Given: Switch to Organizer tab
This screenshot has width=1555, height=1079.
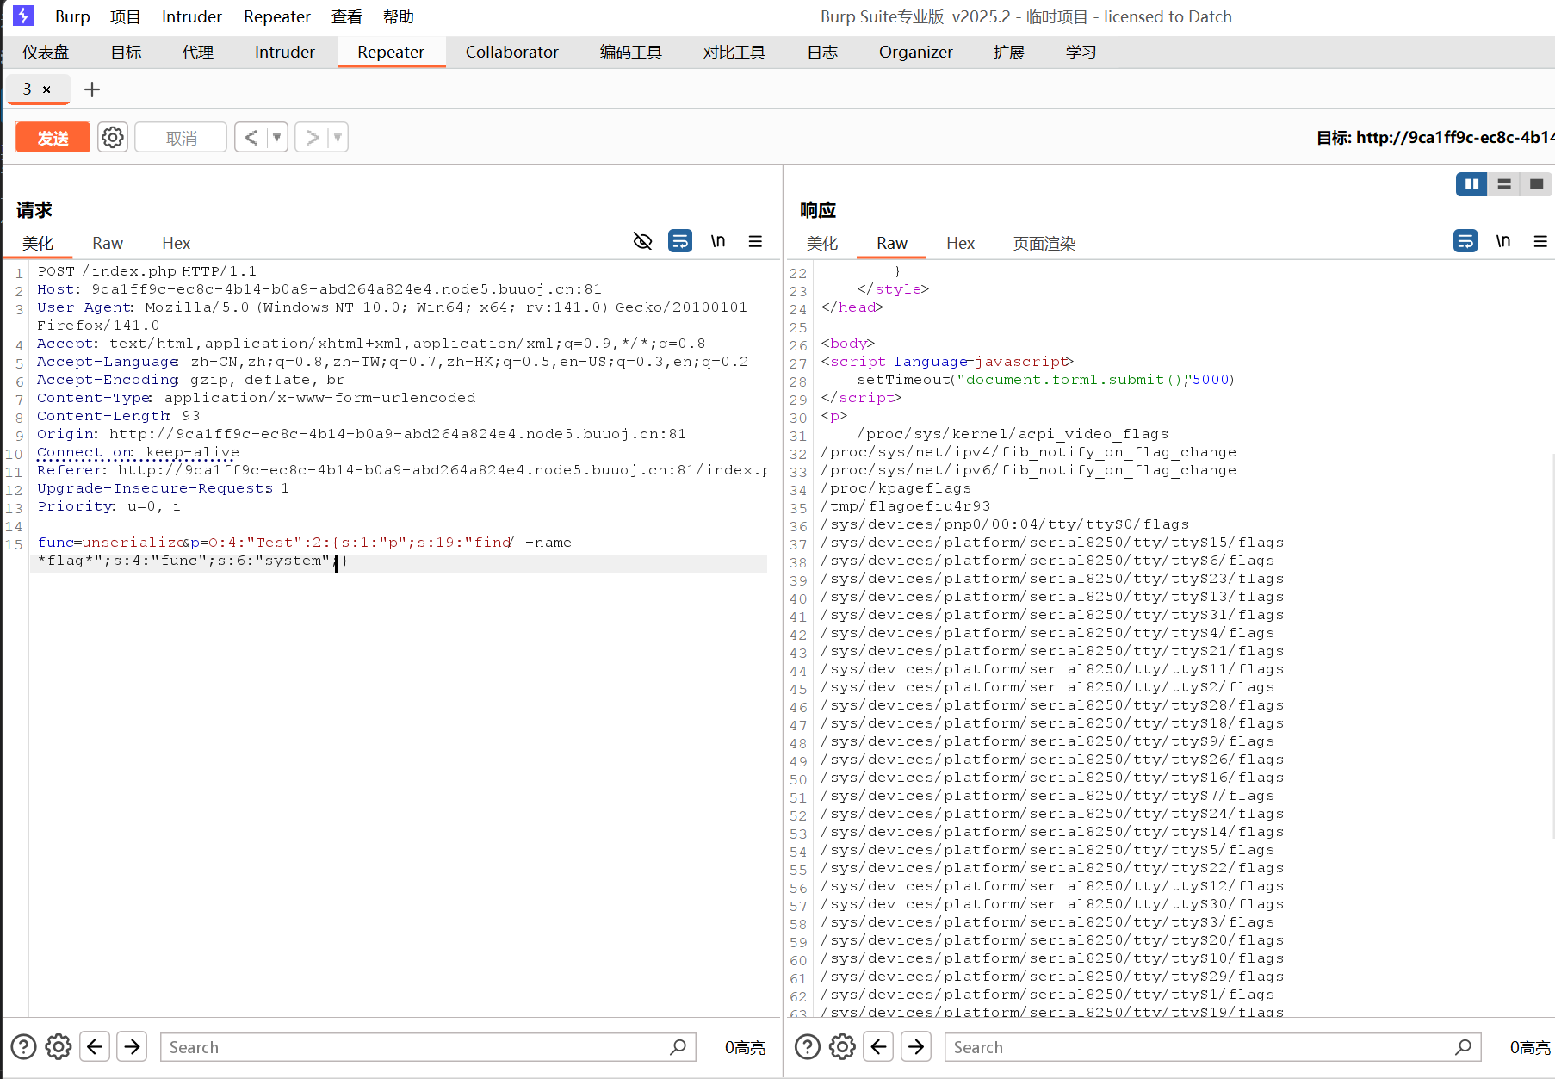Looking at the screenshot, I should tap(915, 52).
